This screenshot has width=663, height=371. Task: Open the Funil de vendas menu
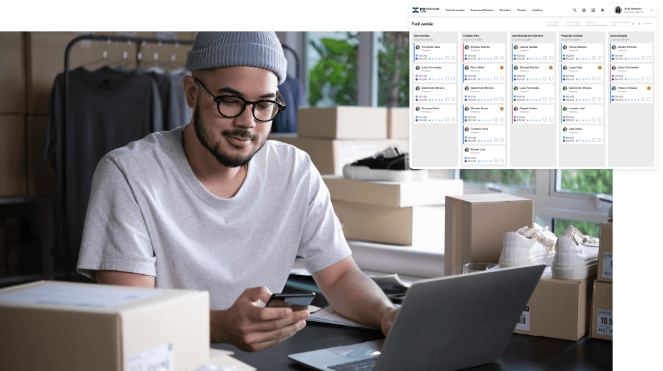tap(455, 10)
